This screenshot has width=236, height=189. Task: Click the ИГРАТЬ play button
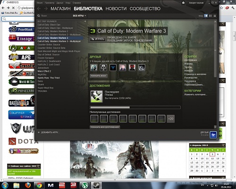[98, 39]
